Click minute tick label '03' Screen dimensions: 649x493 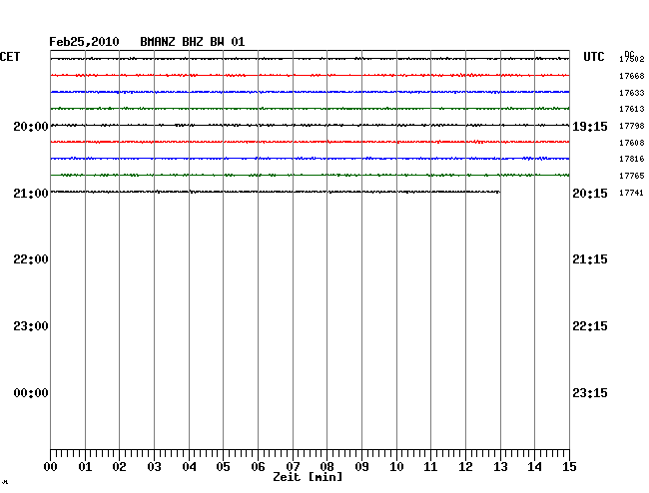click(x=155, y=467)
